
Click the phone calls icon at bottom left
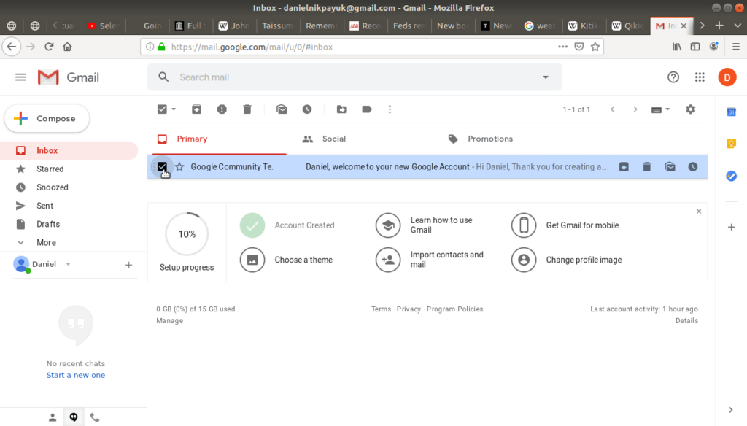[95, 418]
